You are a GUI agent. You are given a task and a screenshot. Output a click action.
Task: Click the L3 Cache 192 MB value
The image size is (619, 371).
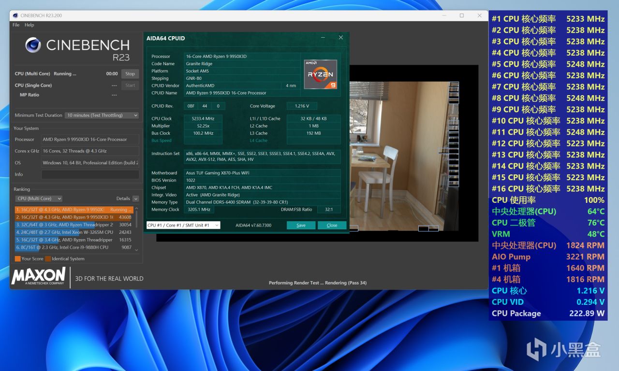(313, 133)
